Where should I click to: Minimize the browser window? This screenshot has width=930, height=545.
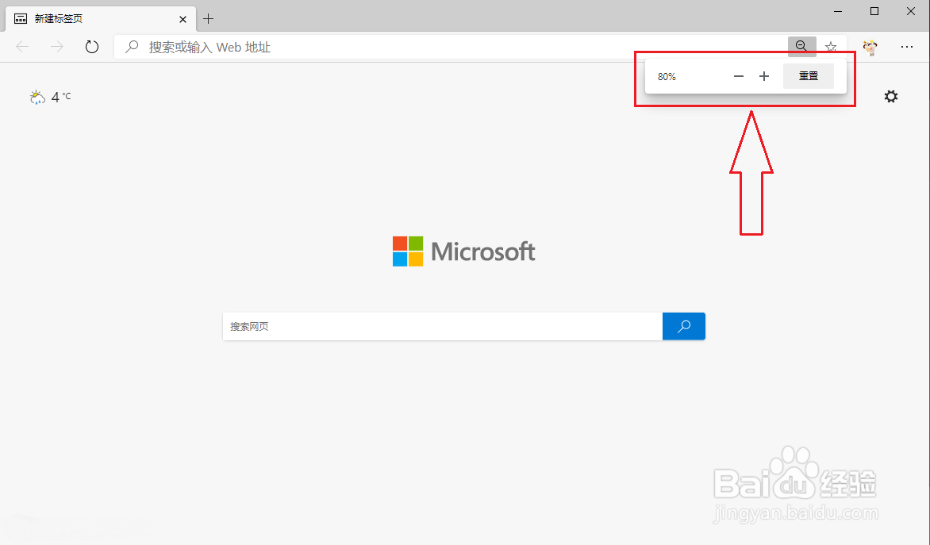838,11
